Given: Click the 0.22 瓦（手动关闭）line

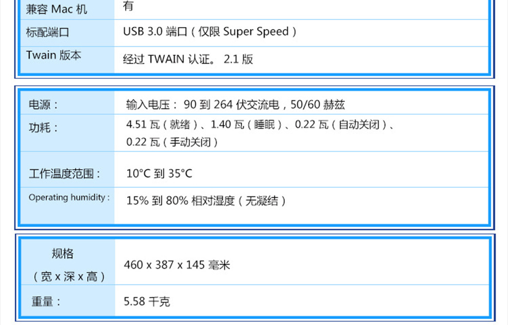Looking at the screenshot, I should tap(172, 142).
